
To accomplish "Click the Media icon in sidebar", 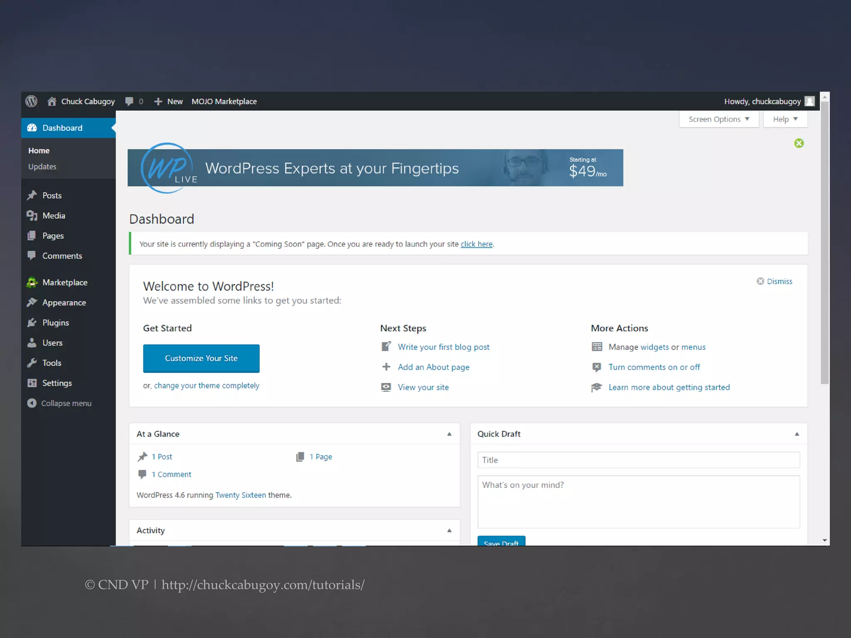I will click(32, 216).
